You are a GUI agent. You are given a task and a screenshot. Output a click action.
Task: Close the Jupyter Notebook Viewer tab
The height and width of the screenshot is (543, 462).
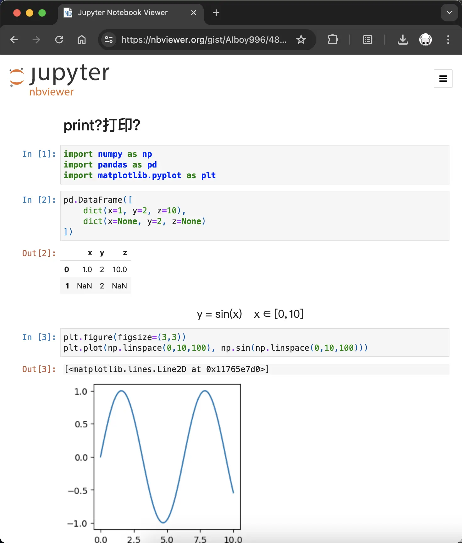click(x=194, y=13)
